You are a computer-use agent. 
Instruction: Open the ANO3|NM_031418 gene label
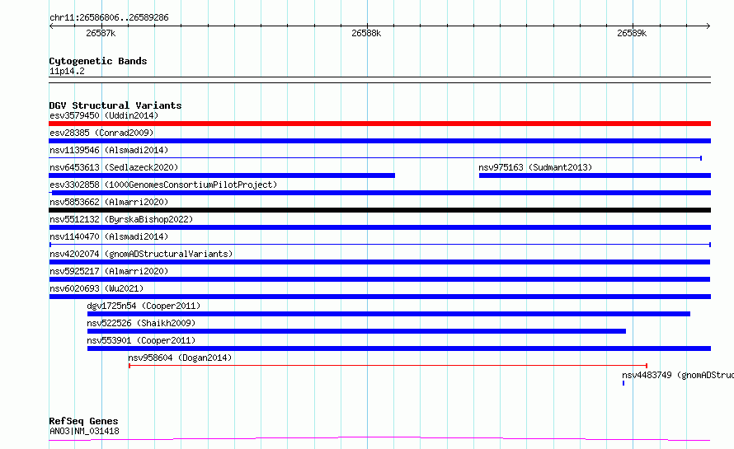tap(84, 431)
